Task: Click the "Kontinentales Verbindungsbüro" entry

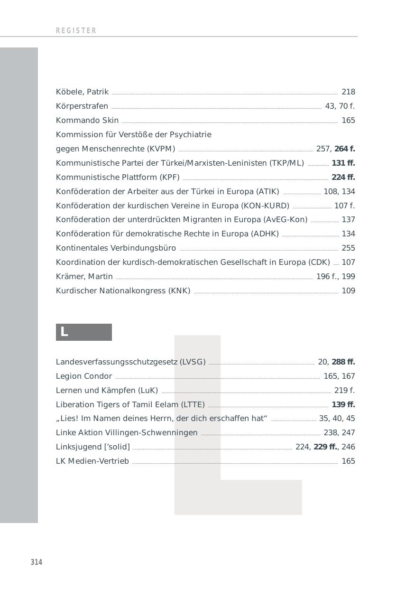Action: 116,248
